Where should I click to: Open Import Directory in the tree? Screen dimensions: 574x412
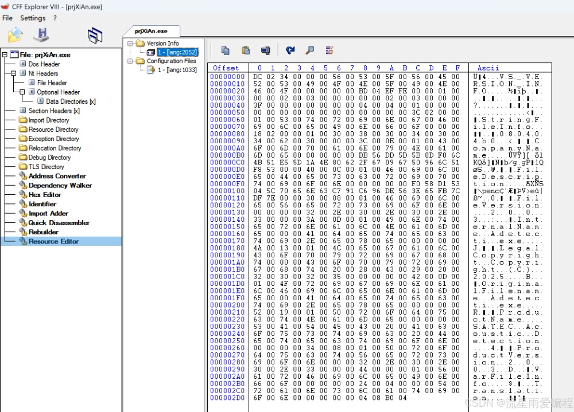tap(48, 120)
